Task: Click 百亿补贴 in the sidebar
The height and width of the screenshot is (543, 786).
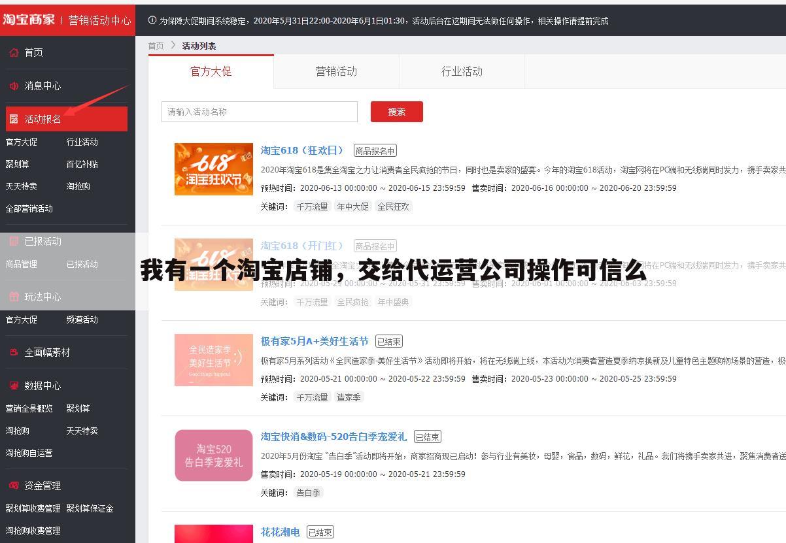Action: coord(82,164)
